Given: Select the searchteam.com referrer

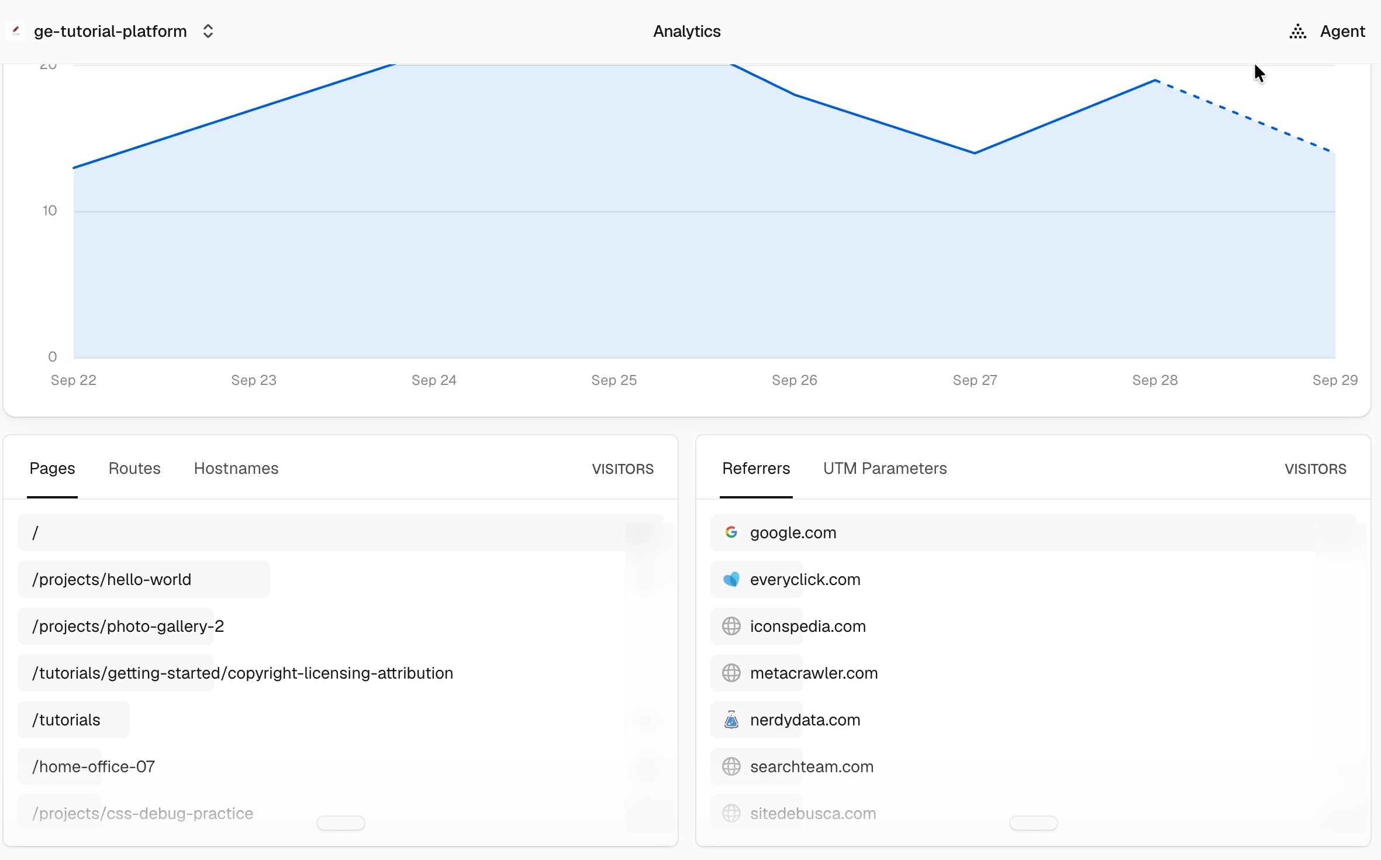Looking at the screenshot, I should pyautogui.click(x=1033, y=766).
